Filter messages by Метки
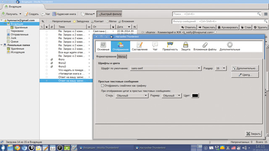 pyautogui.click(x=111, y=21)
